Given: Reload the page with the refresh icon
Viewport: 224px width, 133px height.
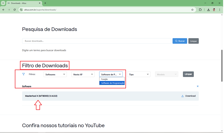Looking at the screenshot, I should 14,10.
